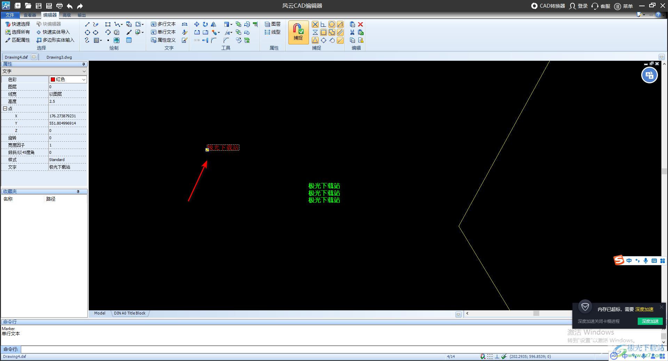Image resolution: width=668 pixels, height=361 pixels.
Task: Select the Rectangle drawing tool
Action: [x=108, y=24]
